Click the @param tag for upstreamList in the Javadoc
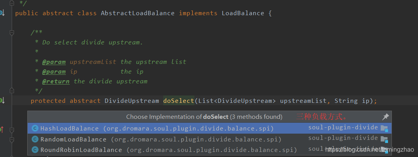The image size is (418, 157). 54,62
